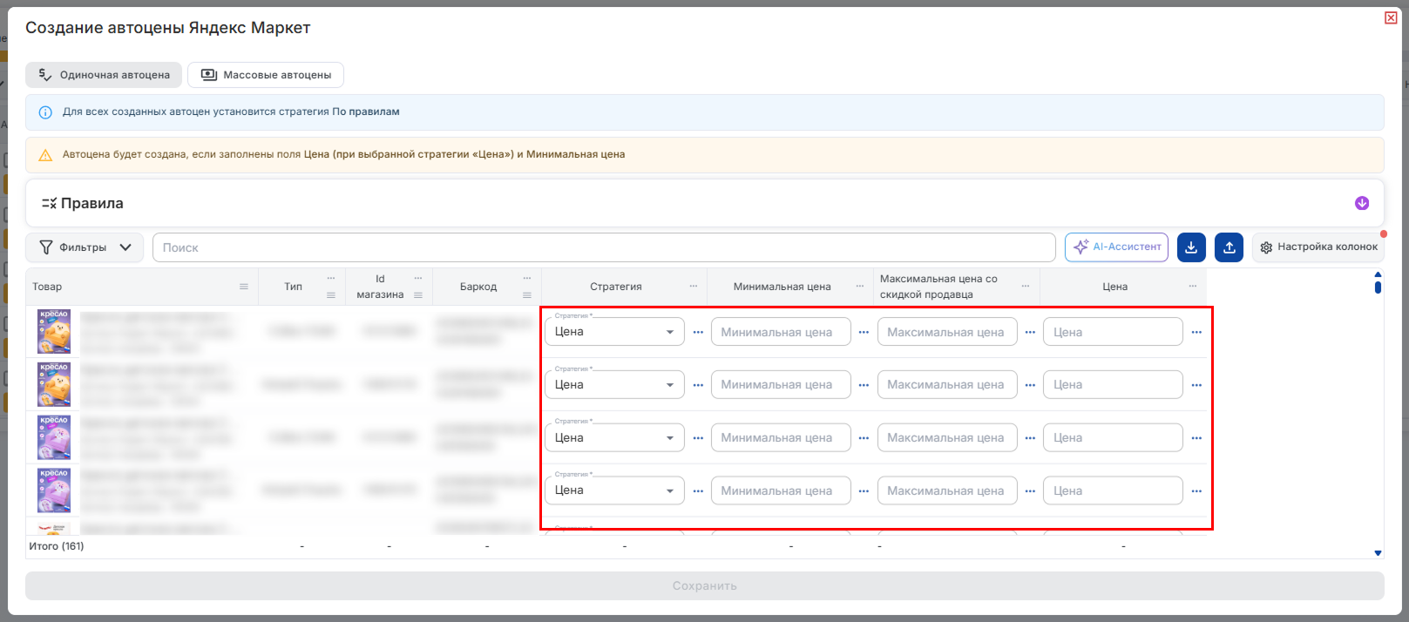Open the Стратегия dropdown in the fourth row

pyautogui.click(x=615, y=490)
